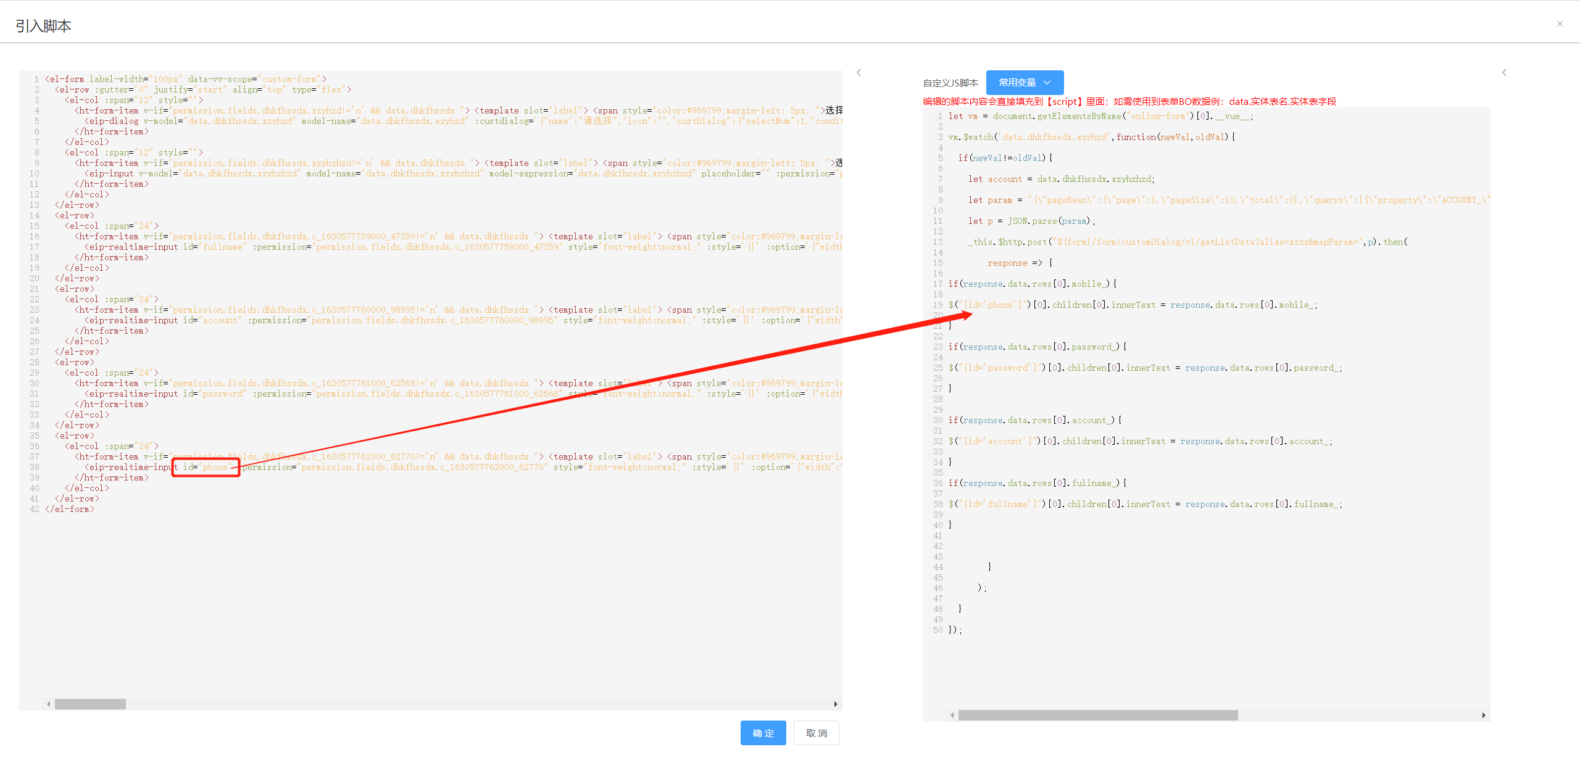Click the 确定 confirm button
The width and height of the screenshot is (1580, 760).
763,733
